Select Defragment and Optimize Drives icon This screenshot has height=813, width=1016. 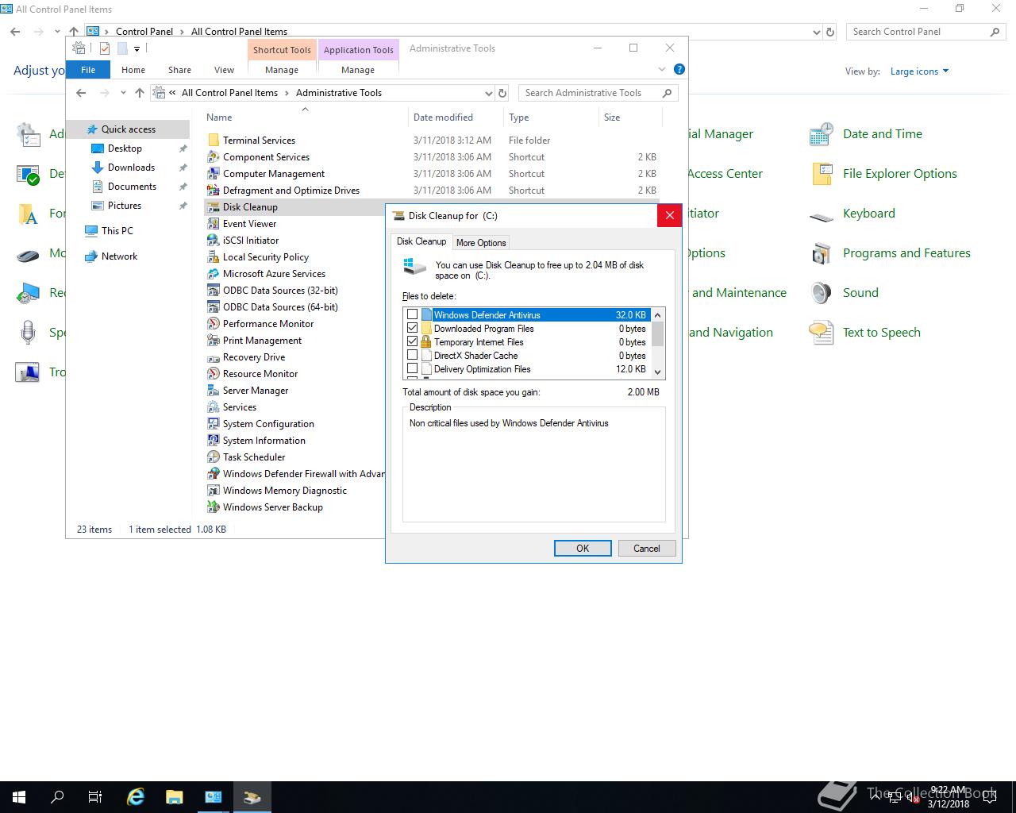click(213, 191)
